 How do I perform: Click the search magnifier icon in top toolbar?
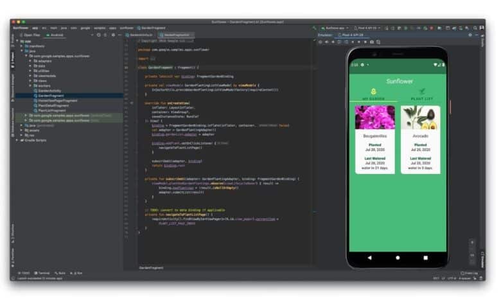tap(473, 28)
